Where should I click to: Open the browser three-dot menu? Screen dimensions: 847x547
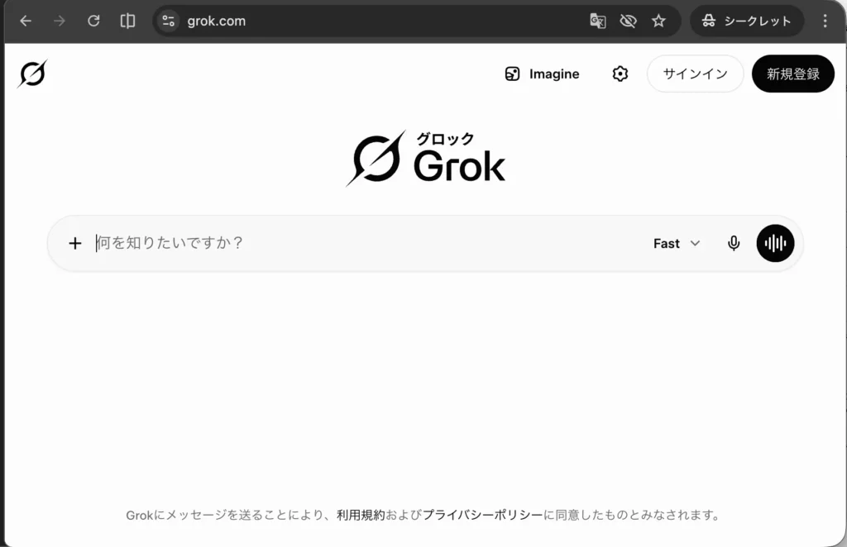(x=825, y=21)
